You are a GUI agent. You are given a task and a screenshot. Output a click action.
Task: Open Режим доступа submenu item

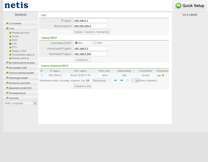20,33
